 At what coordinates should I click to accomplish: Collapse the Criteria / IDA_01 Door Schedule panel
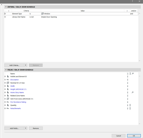6,7
